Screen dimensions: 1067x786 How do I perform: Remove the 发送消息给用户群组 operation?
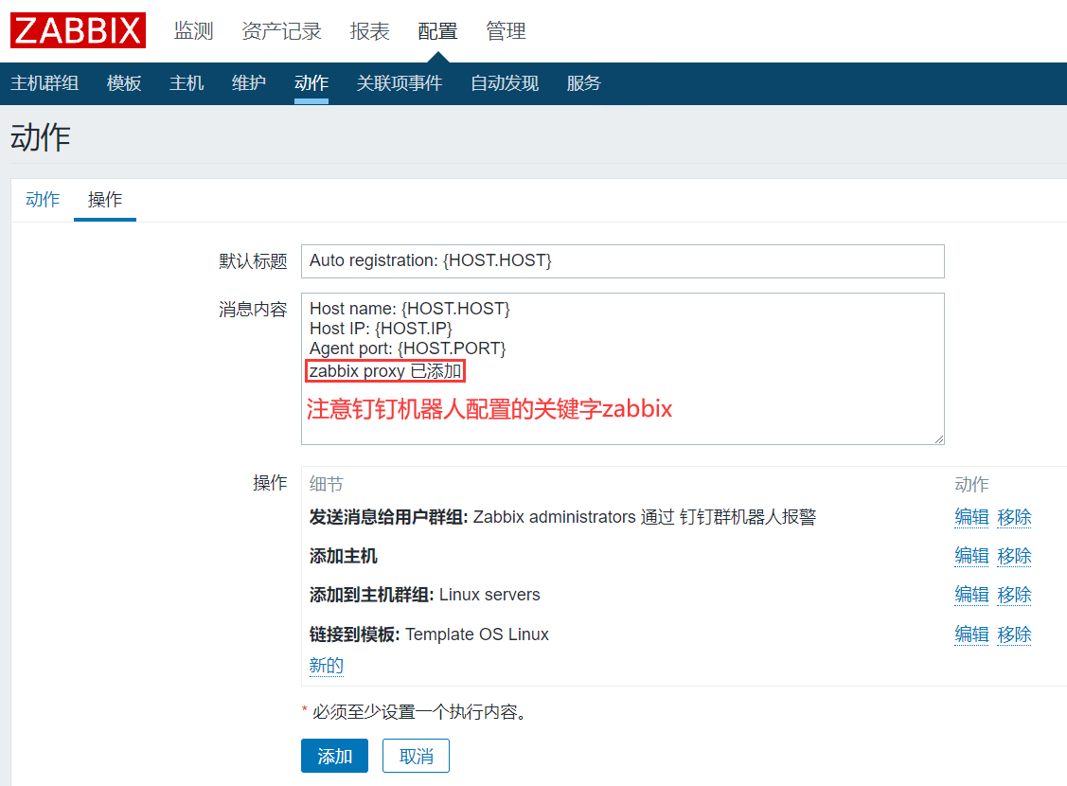click(1014, 517)
